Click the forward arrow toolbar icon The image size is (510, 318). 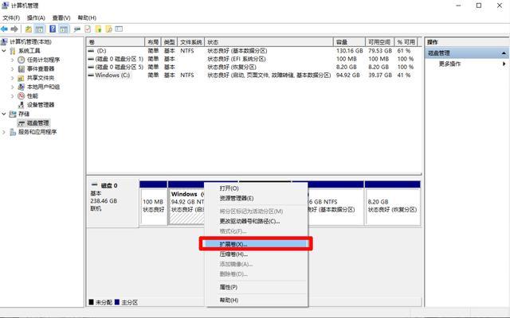tap(15, 29)
